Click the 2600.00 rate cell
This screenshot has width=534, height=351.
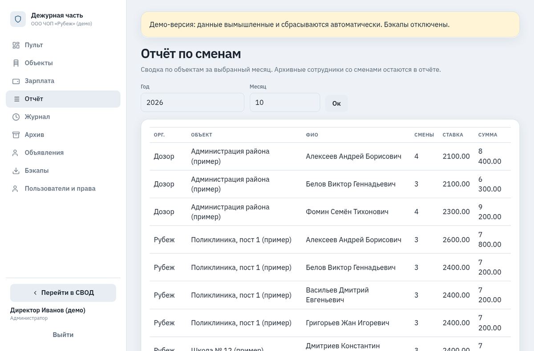pyautogui.click(x=456, y=240)
